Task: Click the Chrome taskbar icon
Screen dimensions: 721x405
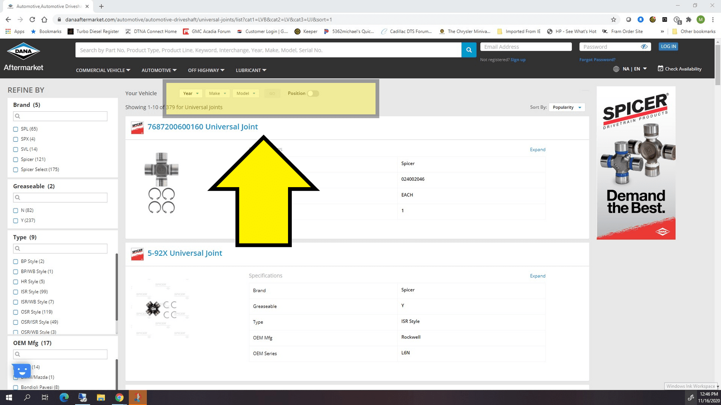Action: [x=119, y=397]
